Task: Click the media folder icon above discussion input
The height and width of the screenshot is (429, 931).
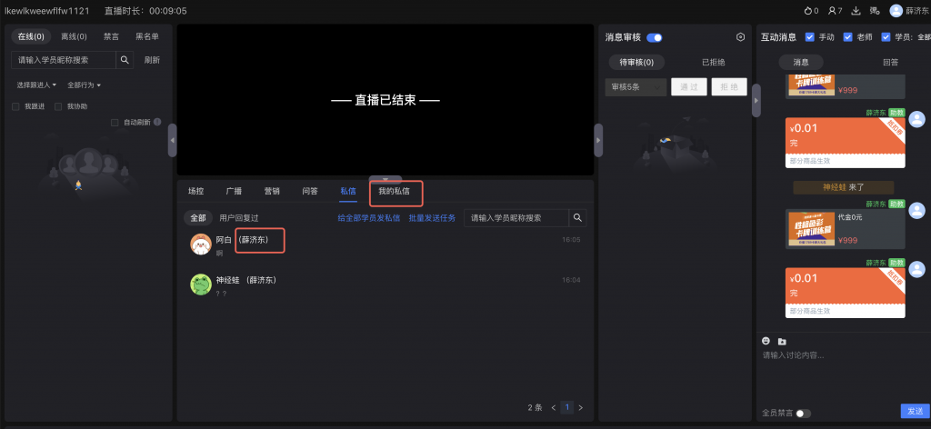Action: point(782,341)
